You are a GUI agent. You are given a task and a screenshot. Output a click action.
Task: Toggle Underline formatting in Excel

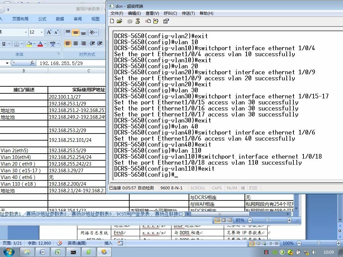4,44
